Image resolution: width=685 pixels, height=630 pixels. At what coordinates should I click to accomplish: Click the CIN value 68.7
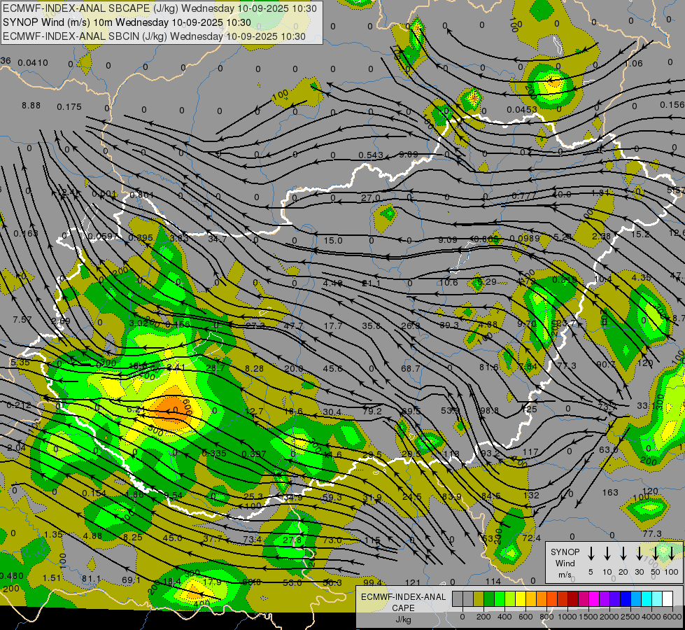(x=411, y=369)
